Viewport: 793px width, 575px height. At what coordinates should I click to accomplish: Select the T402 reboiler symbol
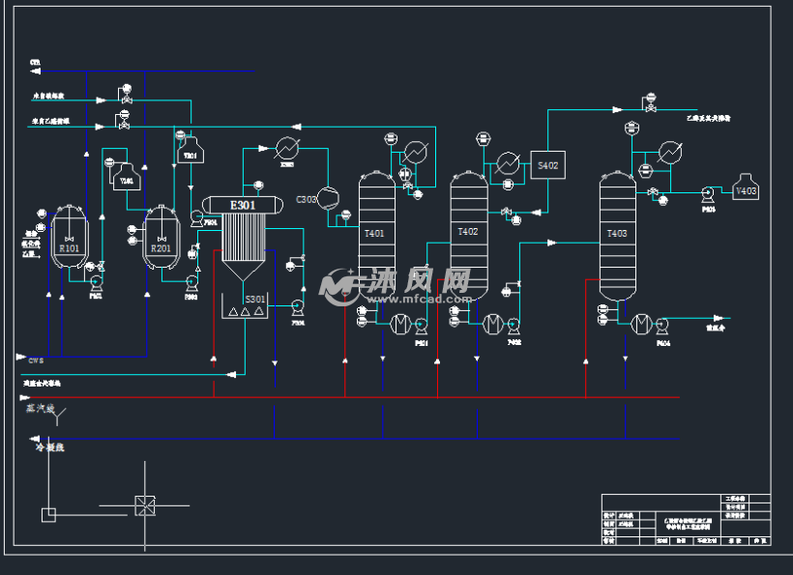pos(493,324)
